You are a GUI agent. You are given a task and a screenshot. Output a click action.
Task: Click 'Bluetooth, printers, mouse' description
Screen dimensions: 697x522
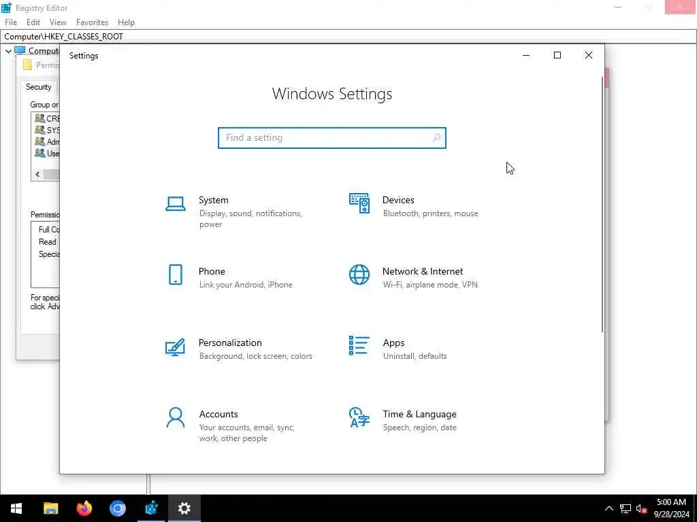coord(431,213)
